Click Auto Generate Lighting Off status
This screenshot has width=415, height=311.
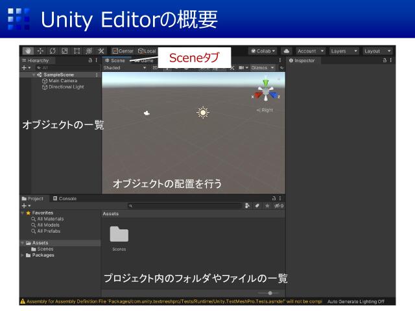pyautogui.click(x=355, y=301)
